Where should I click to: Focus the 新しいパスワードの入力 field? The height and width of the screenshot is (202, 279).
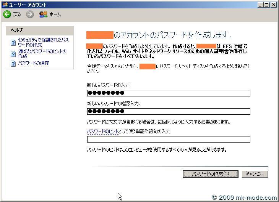(169, 93)
